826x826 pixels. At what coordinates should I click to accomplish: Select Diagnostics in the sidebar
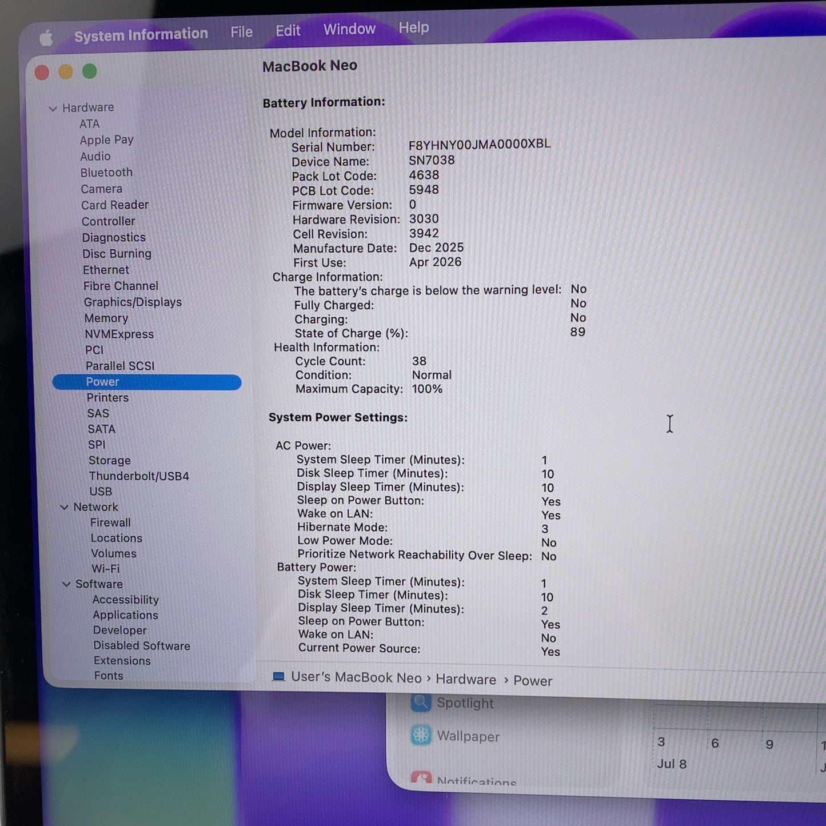(x=114, y=237)
